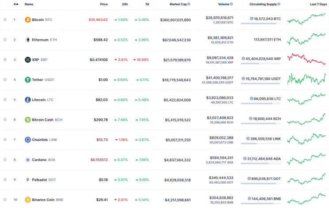The width and height of the screenshot is (329, 208).
Task: Click Chainlink circulating supply progress bar
Action: pyautogui.click(x=261, y=144)
